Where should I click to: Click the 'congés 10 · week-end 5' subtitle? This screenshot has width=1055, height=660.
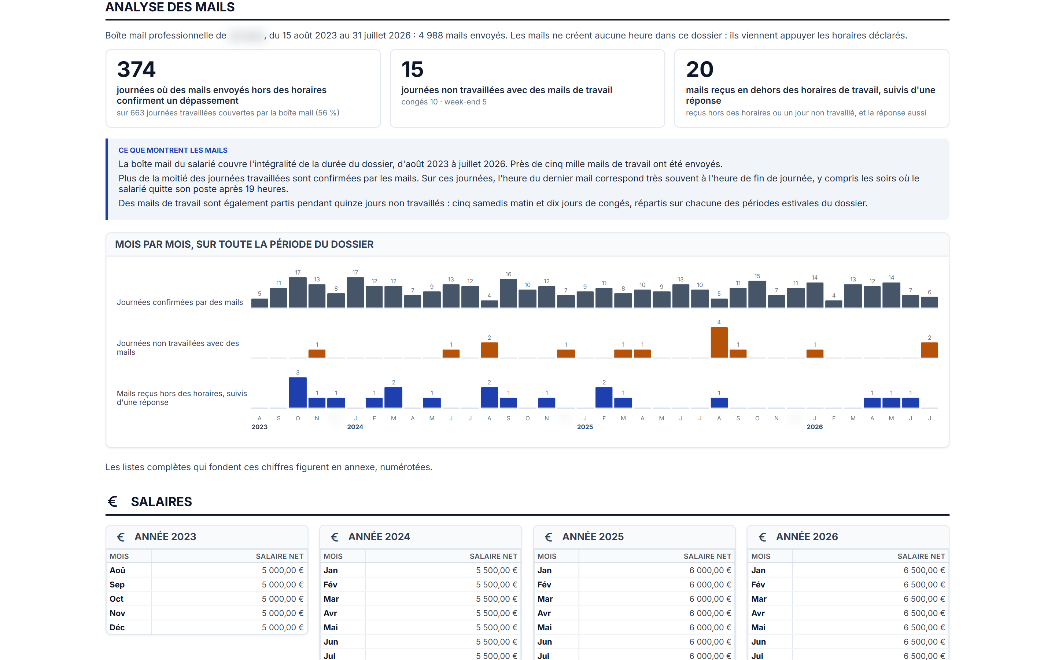click(444, 102)
